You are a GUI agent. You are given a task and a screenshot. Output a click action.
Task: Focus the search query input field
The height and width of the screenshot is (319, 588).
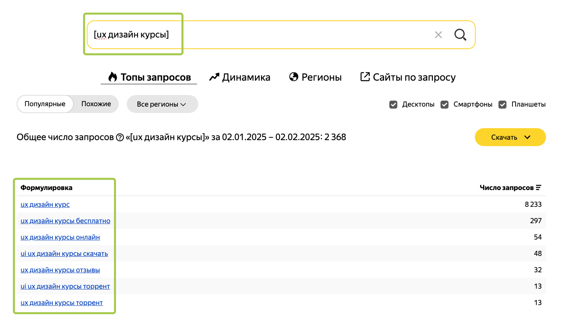pyautogui.click(x=260, y=35)
